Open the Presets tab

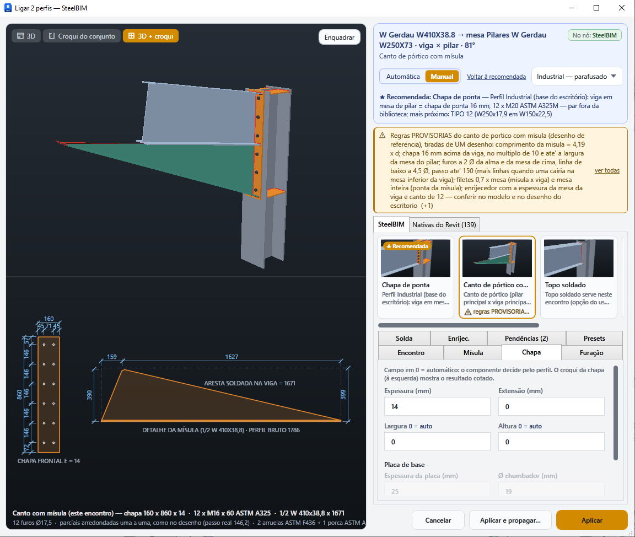pyautogui.click(x=594, y=338)
